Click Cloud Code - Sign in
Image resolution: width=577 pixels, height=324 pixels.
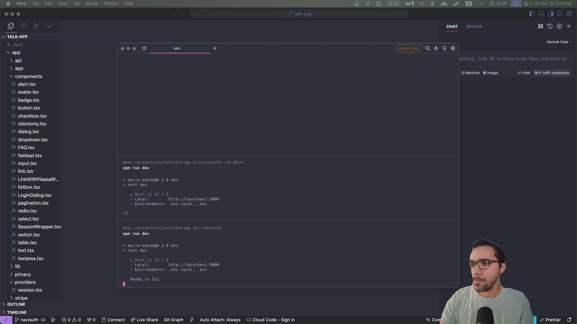point(270,320)
